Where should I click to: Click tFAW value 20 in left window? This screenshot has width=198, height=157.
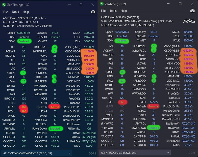[24, 81]
